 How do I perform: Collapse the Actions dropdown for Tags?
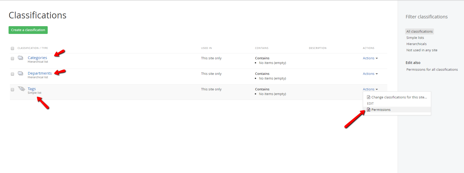370,89
